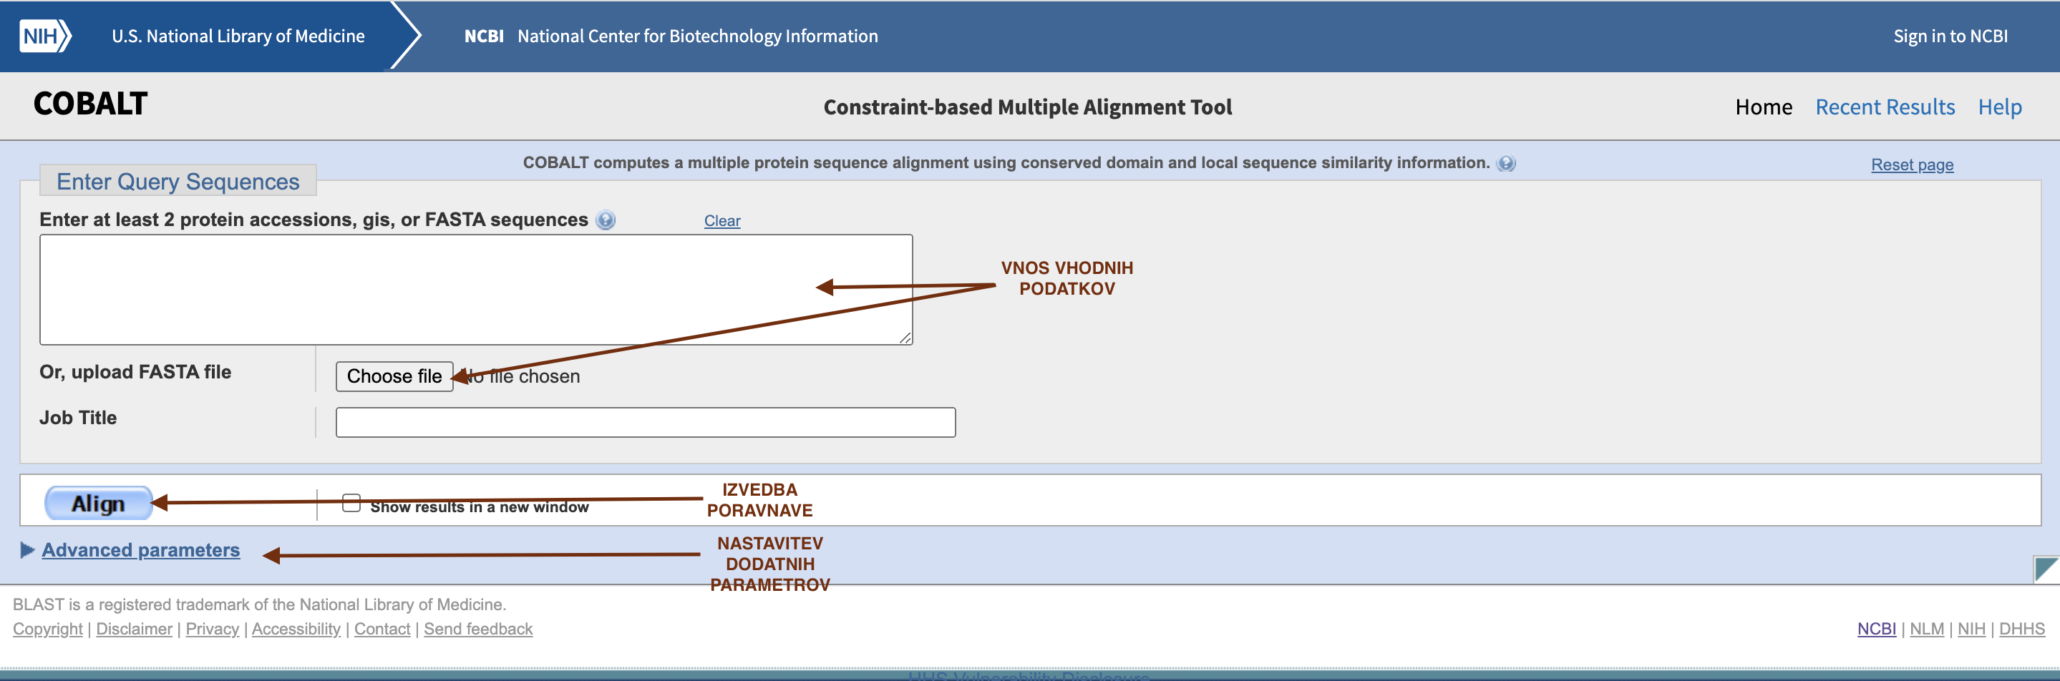The height and width of the screenshot is (681, 2060).
Task: Open Advanced parameters link
Action: pos(141,550)
